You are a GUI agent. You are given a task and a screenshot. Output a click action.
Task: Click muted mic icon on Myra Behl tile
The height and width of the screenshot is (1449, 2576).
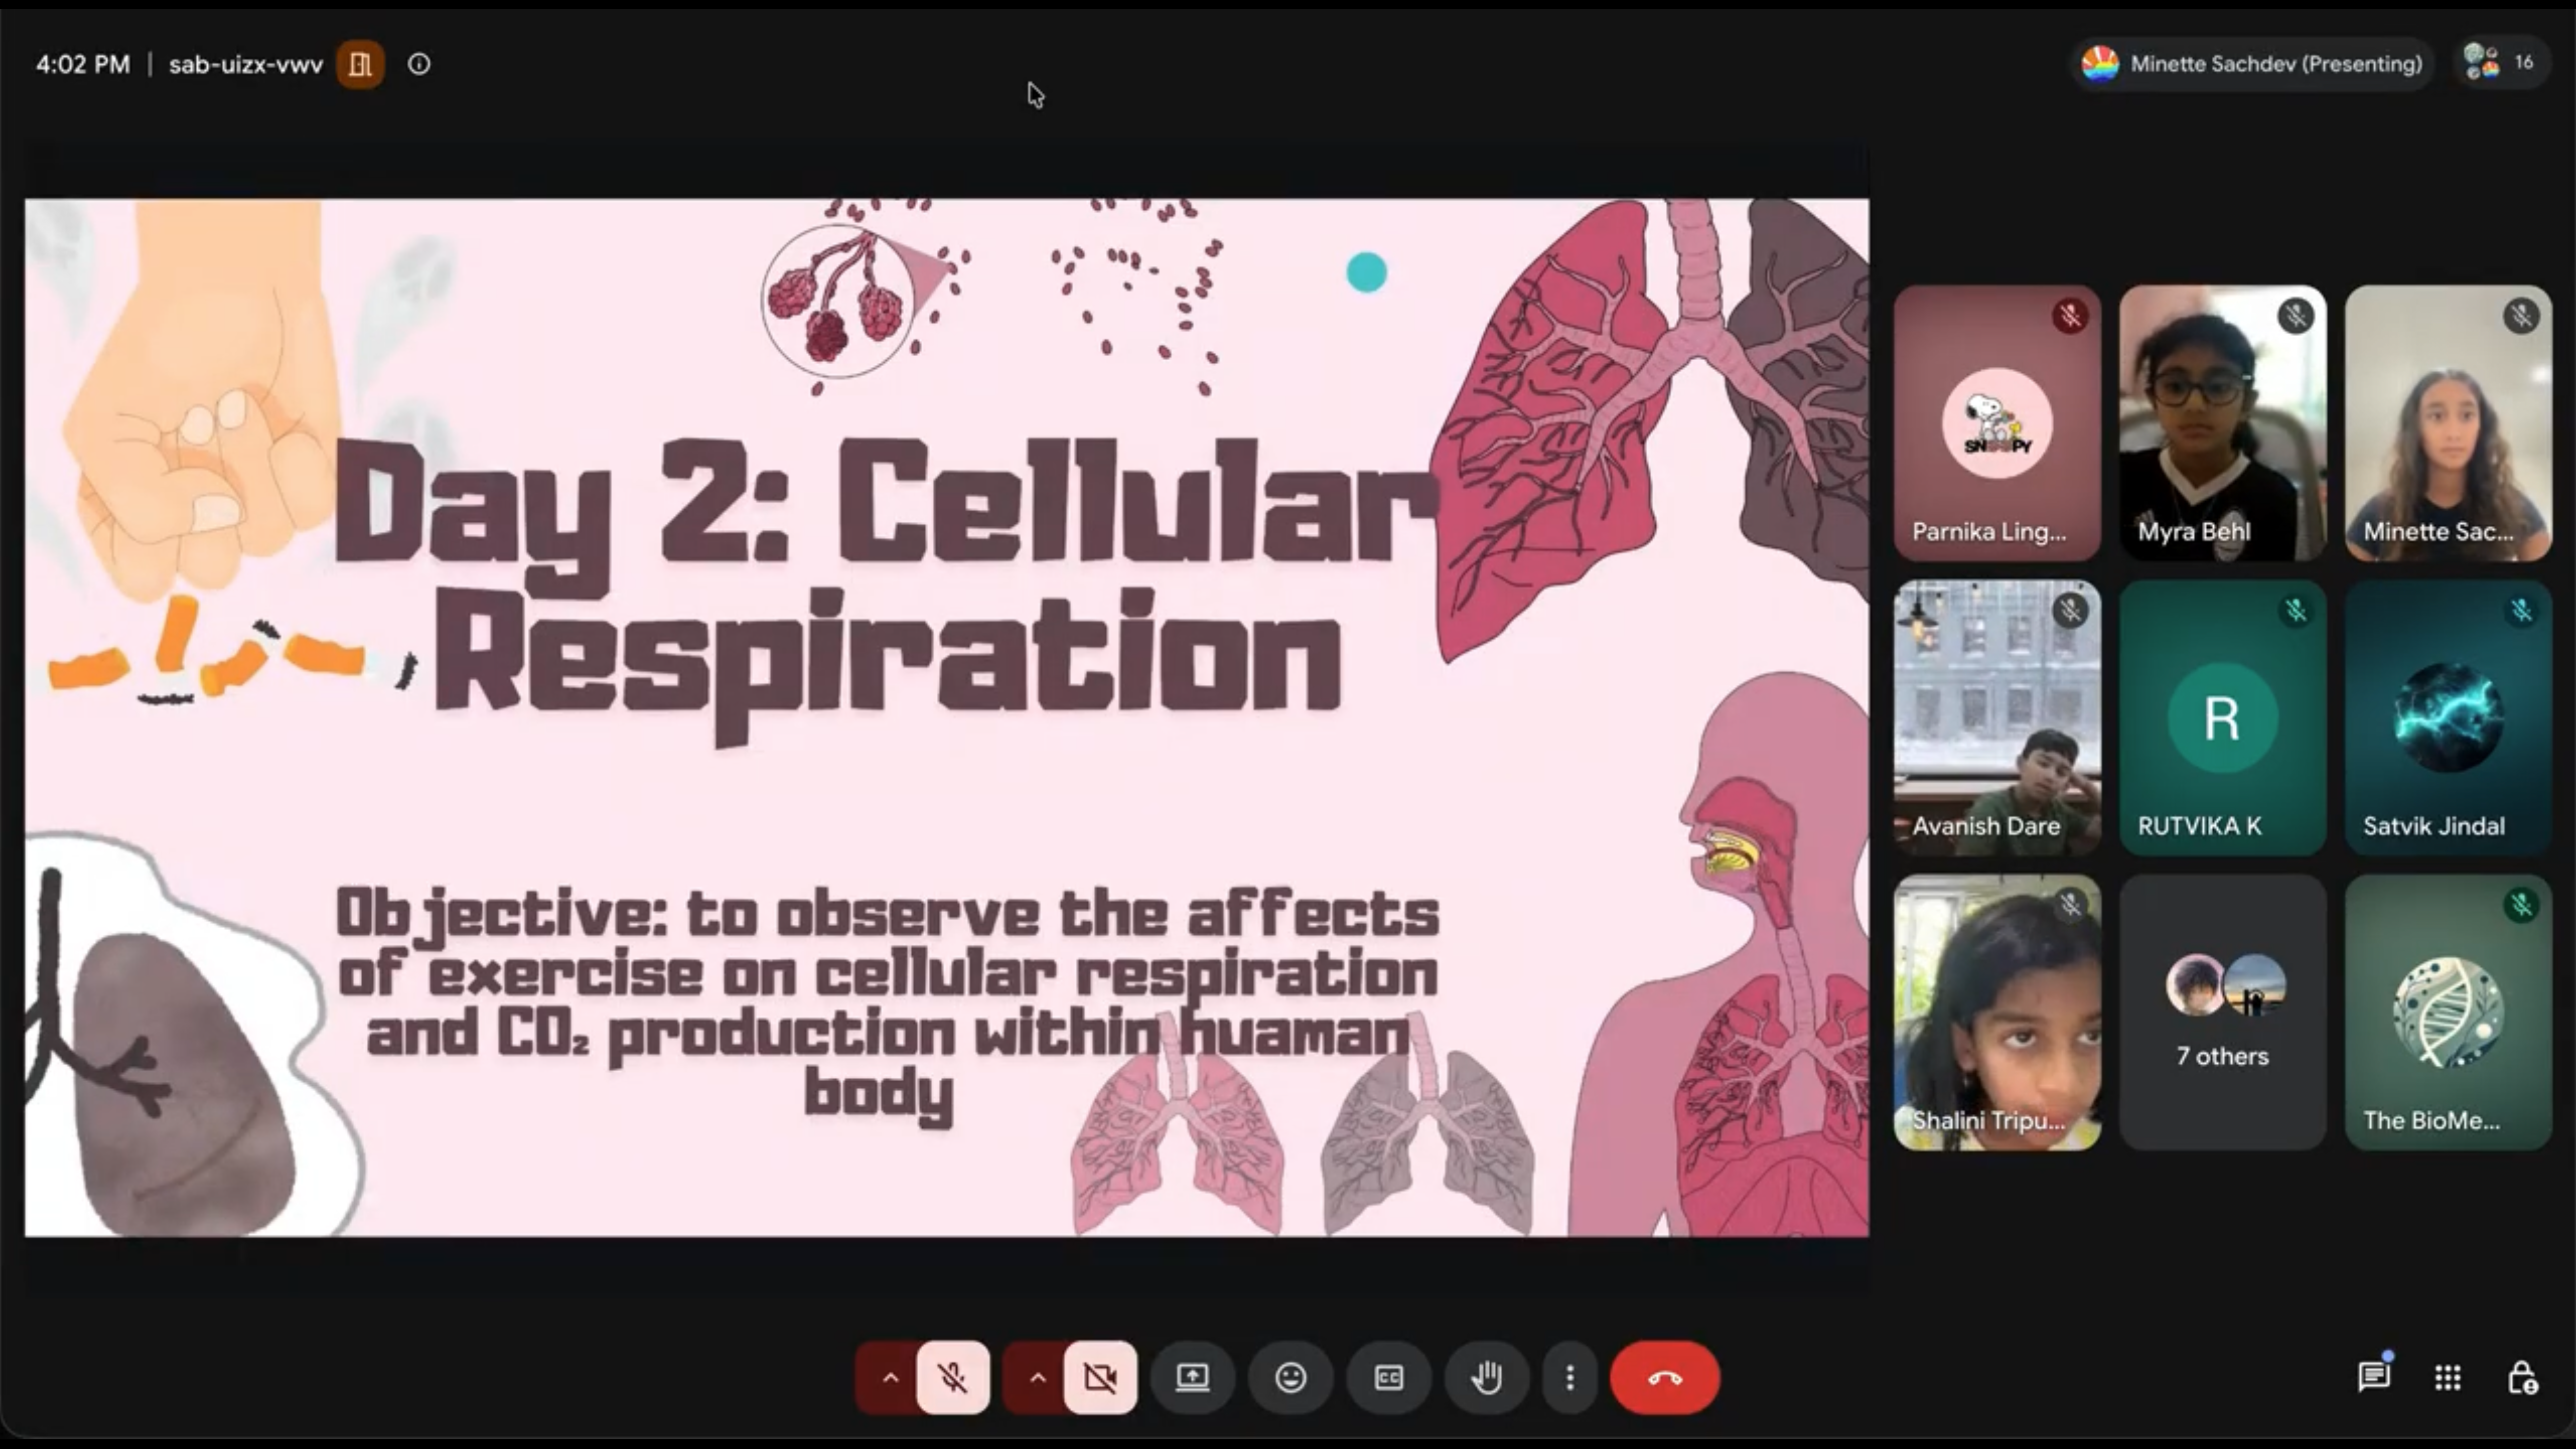click(2296, 316)
